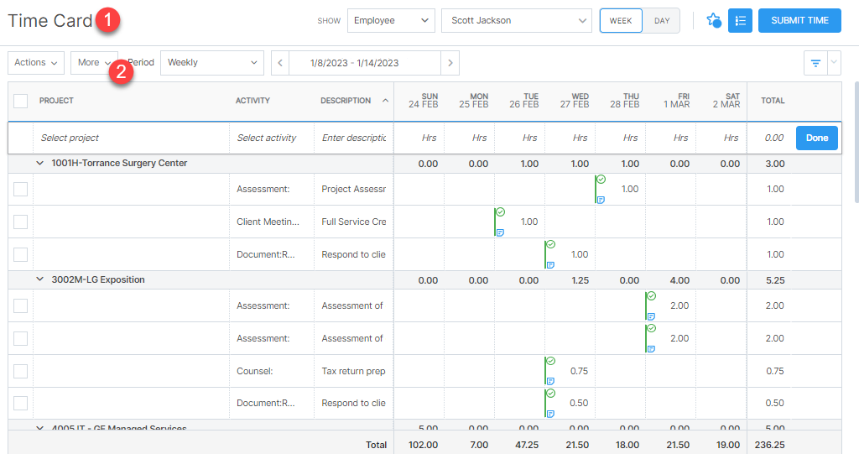Viewport: 859px width, 454px height.
Task: Click approved checkmark on Tuesday Client Meeting entry
Action: (501, 212)
